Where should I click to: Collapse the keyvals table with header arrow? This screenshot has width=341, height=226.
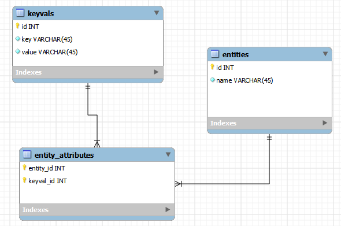click(157, 13)
